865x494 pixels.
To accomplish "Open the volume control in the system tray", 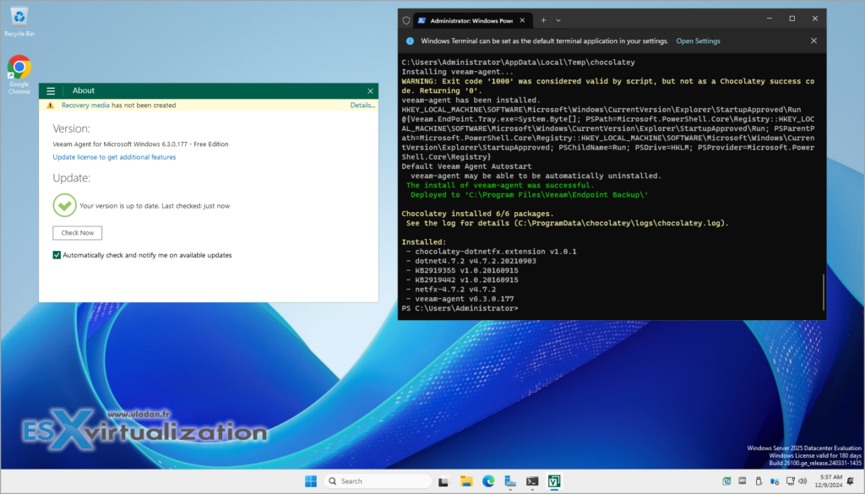I will coord(802,480).
